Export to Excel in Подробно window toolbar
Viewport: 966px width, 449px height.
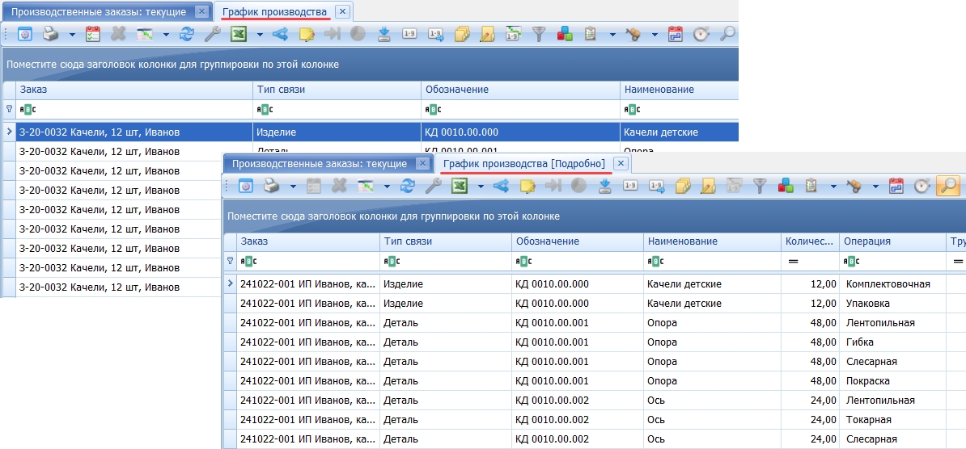tap(460, 186)
